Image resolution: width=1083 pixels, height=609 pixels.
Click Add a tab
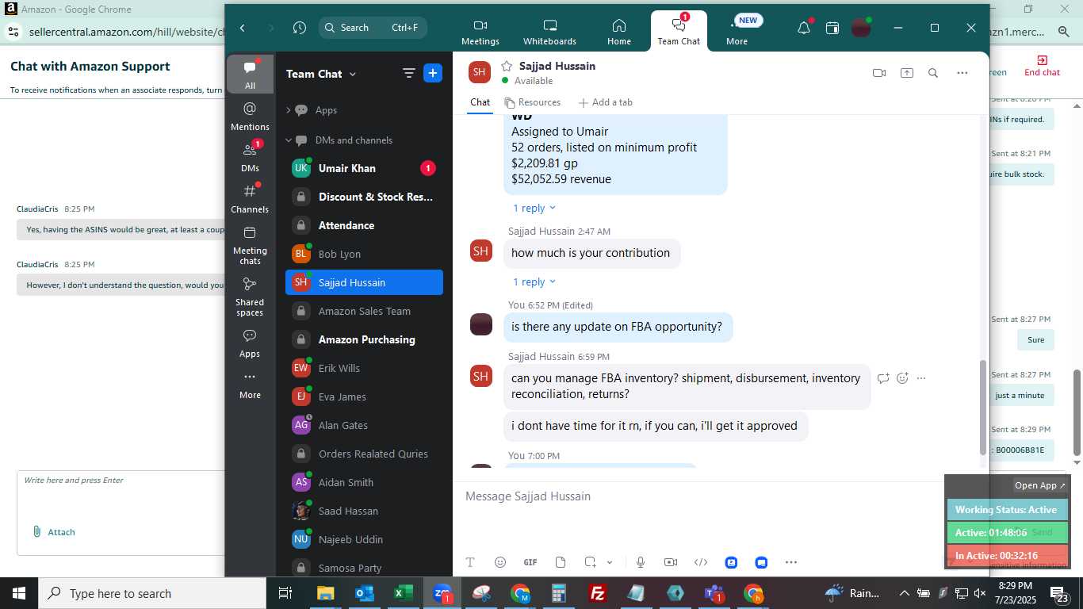[x=605, y=102]
